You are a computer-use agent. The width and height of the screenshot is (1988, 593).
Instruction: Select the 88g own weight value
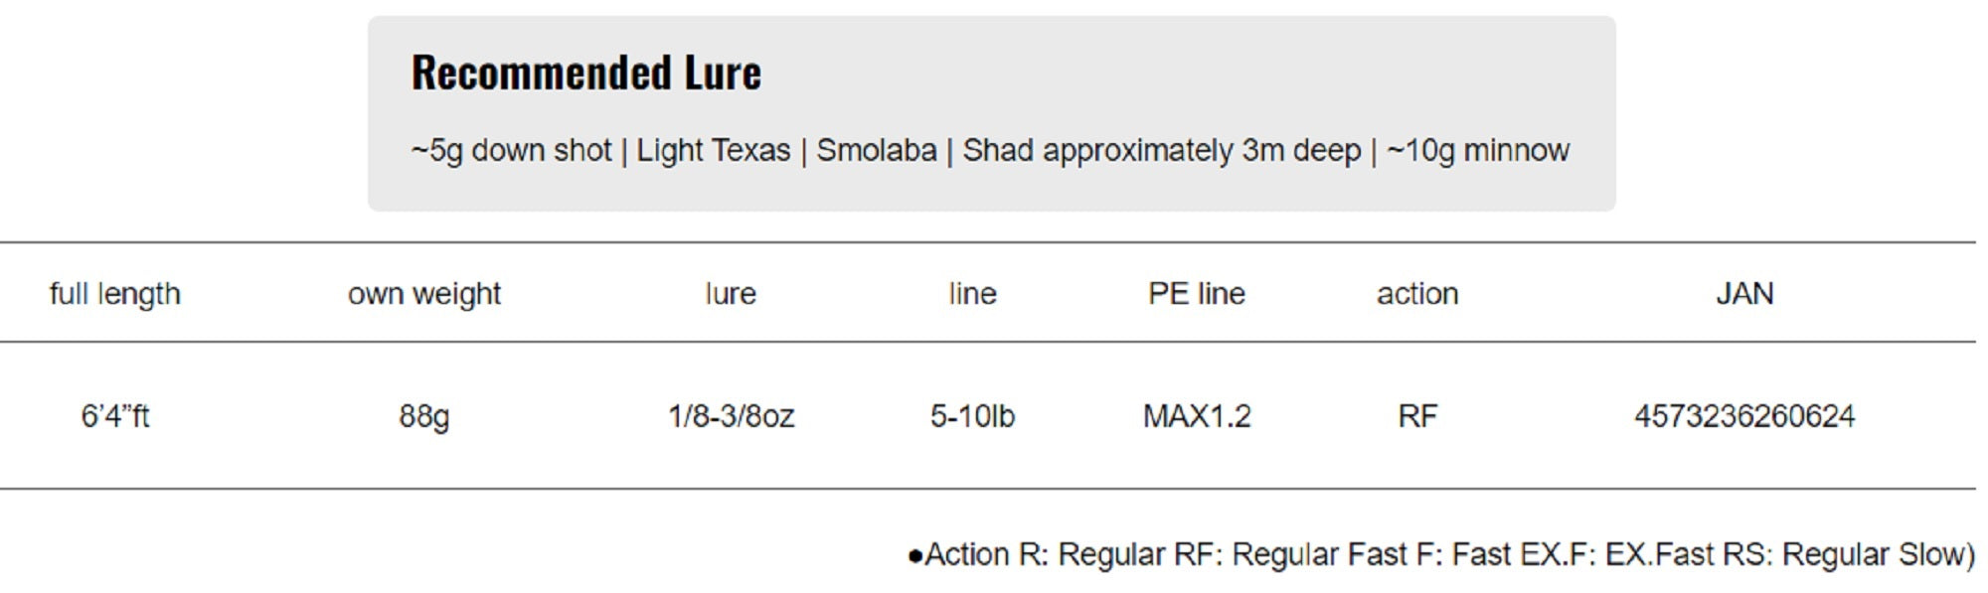[x=424, y=415]
